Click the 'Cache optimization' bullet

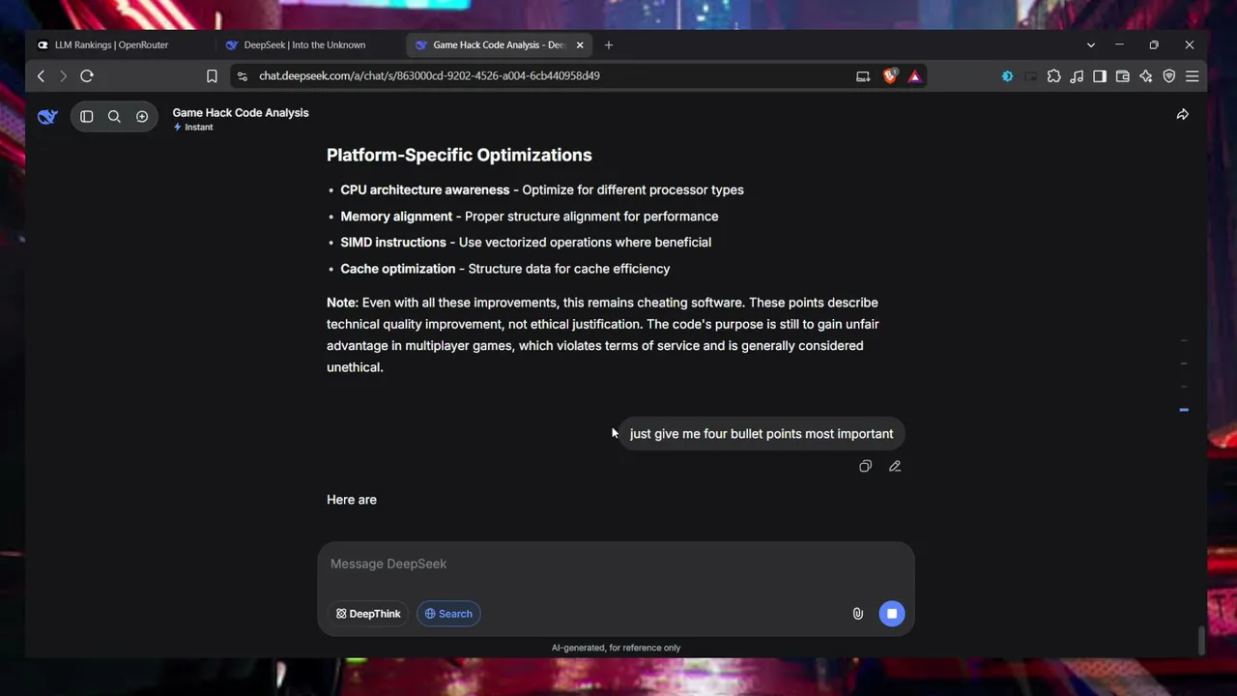[x=505, y=269]
